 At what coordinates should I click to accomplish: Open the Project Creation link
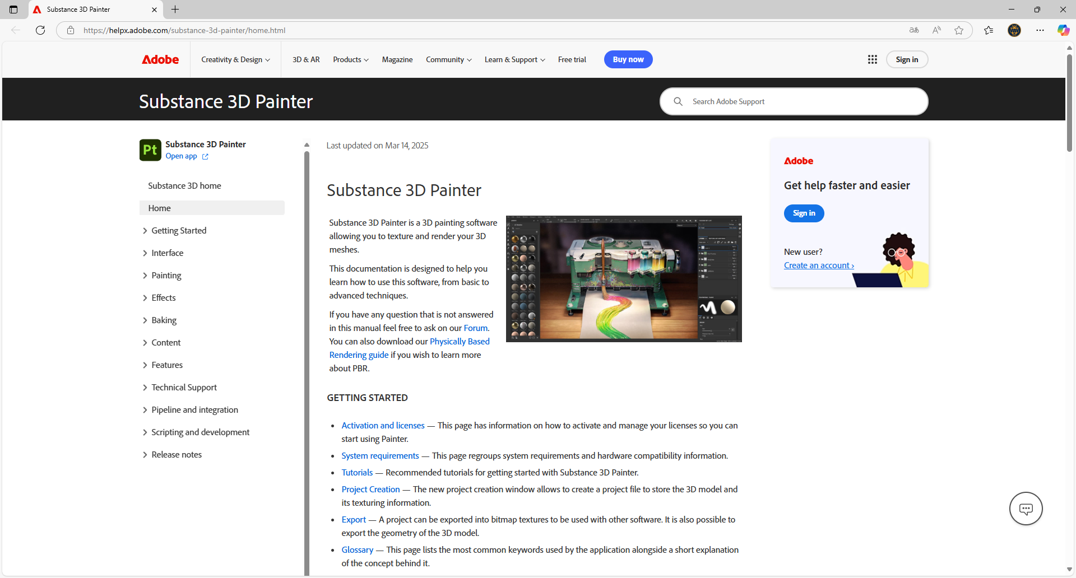pyautogui.click(x=371, y=490)
